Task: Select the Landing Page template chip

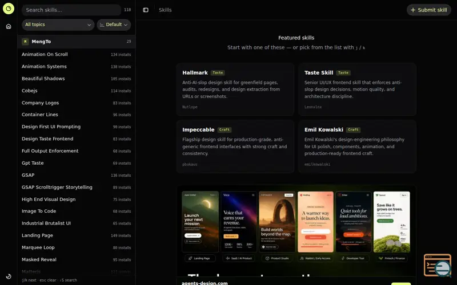Action: pos(200,258)
